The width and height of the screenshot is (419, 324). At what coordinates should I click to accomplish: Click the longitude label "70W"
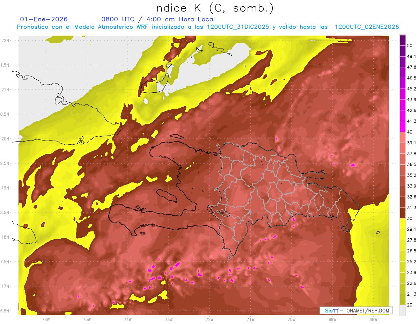(x=292, y=319)
